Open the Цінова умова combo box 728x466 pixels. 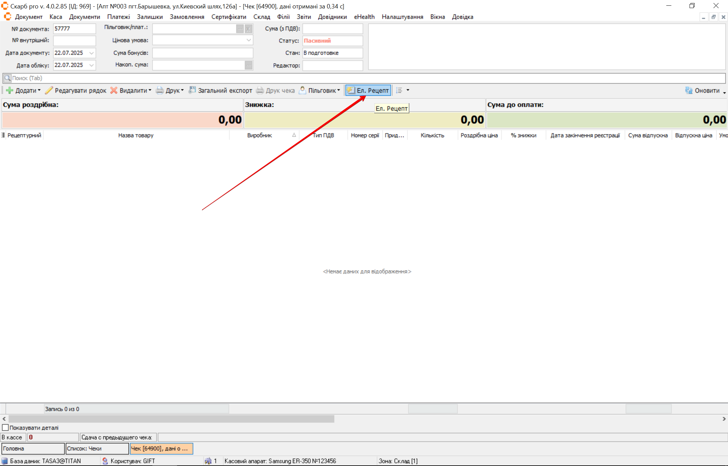pyautogui.click(x=249, y=40)
